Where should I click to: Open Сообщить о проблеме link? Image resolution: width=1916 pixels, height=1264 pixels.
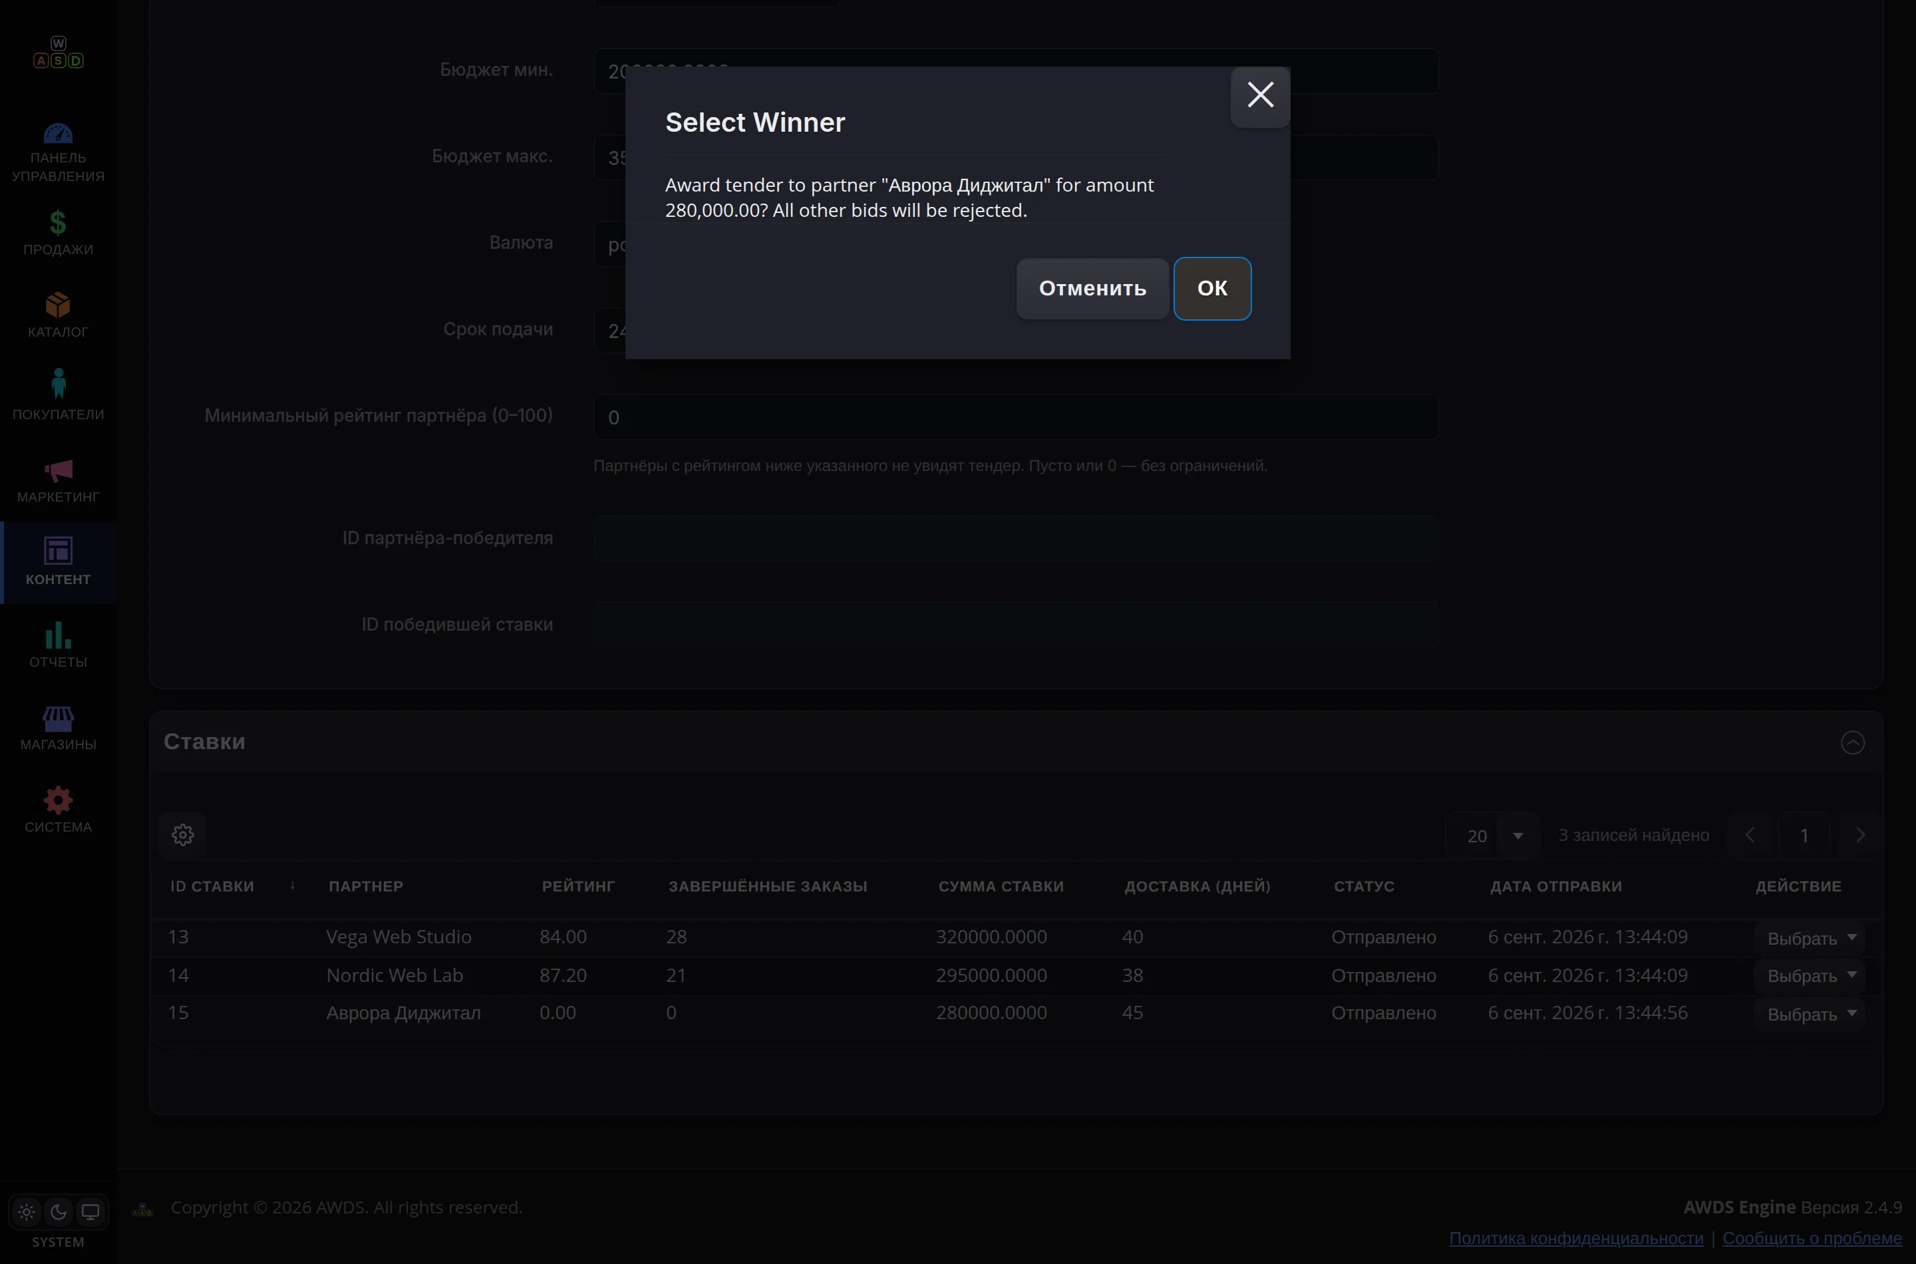point(1811,1237)
